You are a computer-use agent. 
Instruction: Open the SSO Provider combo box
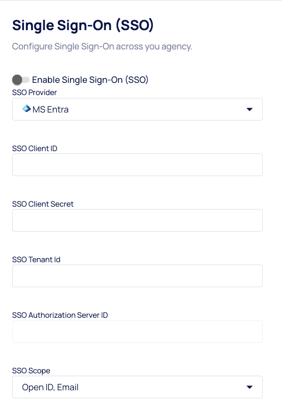click(x=137, y=109)
